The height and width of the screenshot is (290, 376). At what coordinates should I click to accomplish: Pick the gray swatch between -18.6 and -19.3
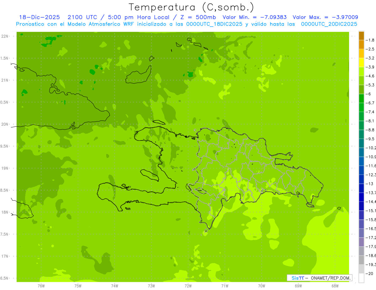tap(361, 260)
